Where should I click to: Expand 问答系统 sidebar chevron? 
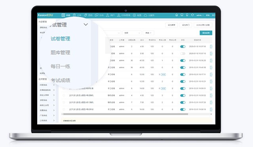click(x=54, y=85)
